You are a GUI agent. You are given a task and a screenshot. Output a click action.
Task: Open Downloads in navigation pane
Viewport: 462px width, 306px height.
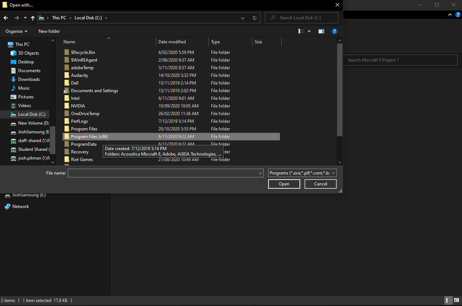29,79
